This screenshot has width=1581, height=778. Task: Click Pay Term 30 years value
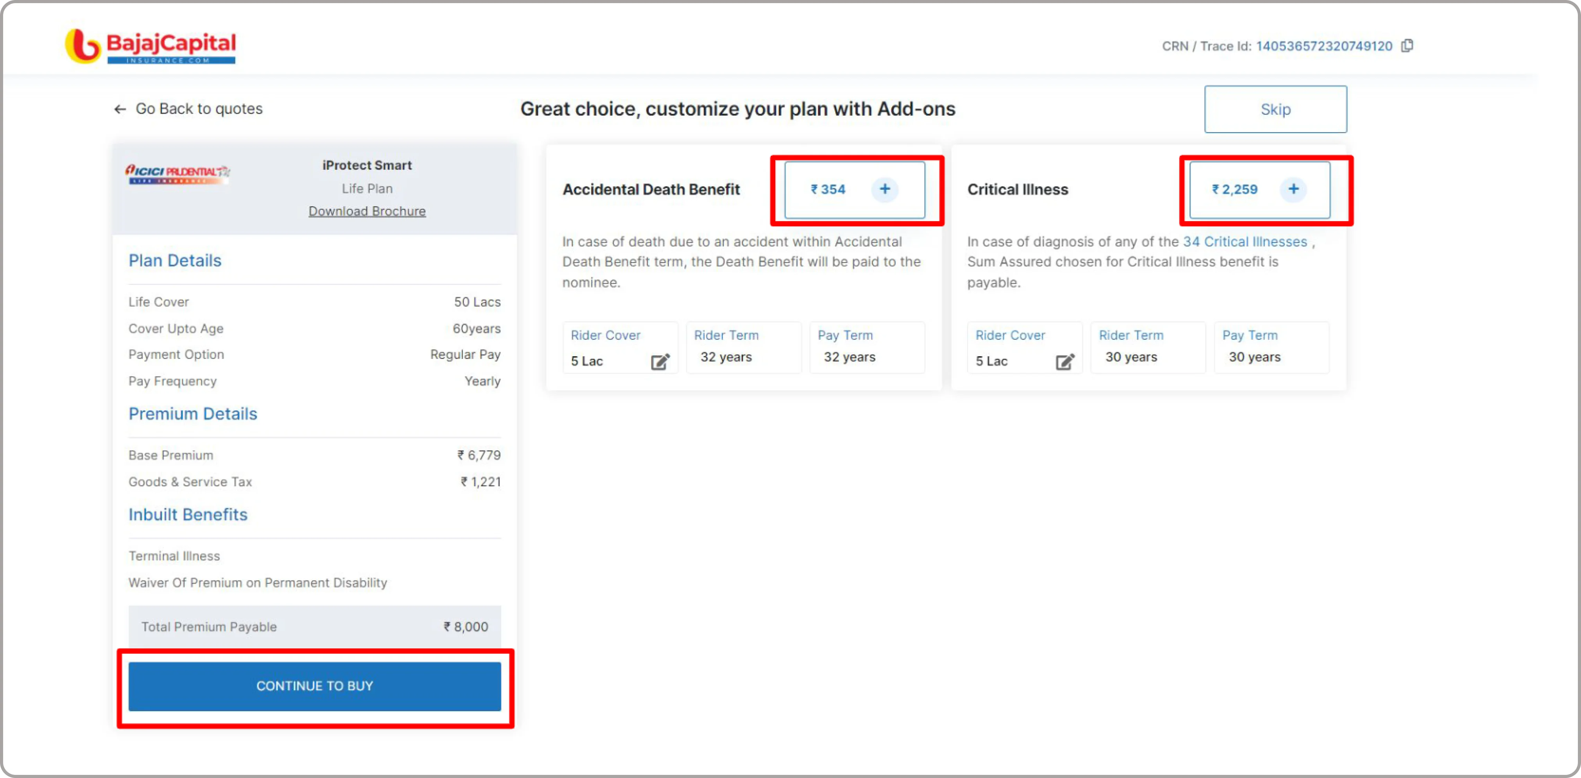[x=1255, y=357]
